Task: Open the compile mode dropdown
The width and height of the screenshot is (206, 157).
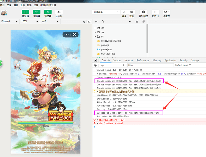Action: (x=106, y=12)
